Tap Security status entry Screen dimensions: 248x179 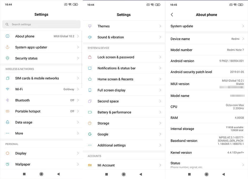(41, 58)
